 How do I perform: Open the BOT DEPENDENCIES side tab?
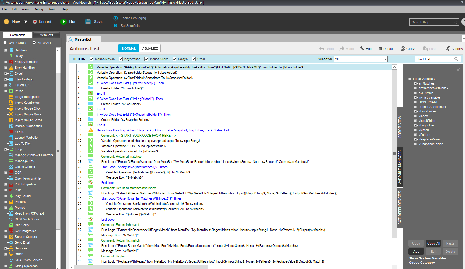tap(400, 208)
